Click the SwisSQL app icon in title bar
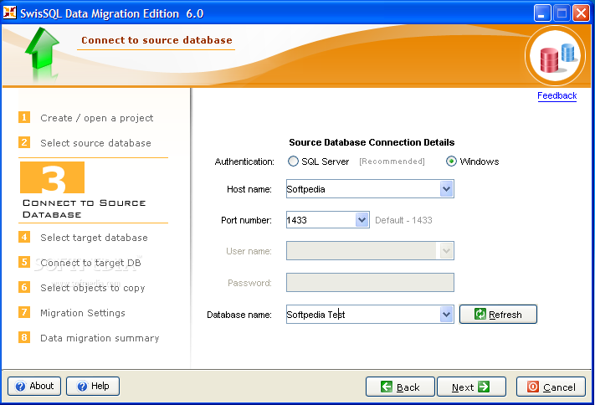The height and width of the screenshot is (405, 595). 9,13
